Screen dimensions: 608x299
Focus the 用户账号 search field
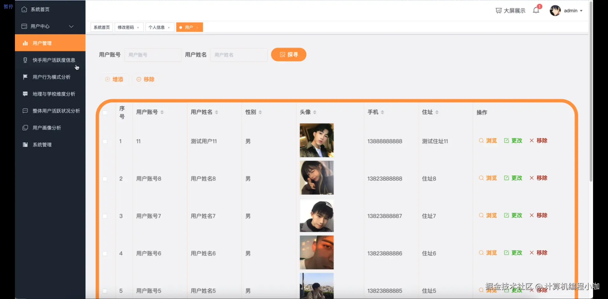153,55
